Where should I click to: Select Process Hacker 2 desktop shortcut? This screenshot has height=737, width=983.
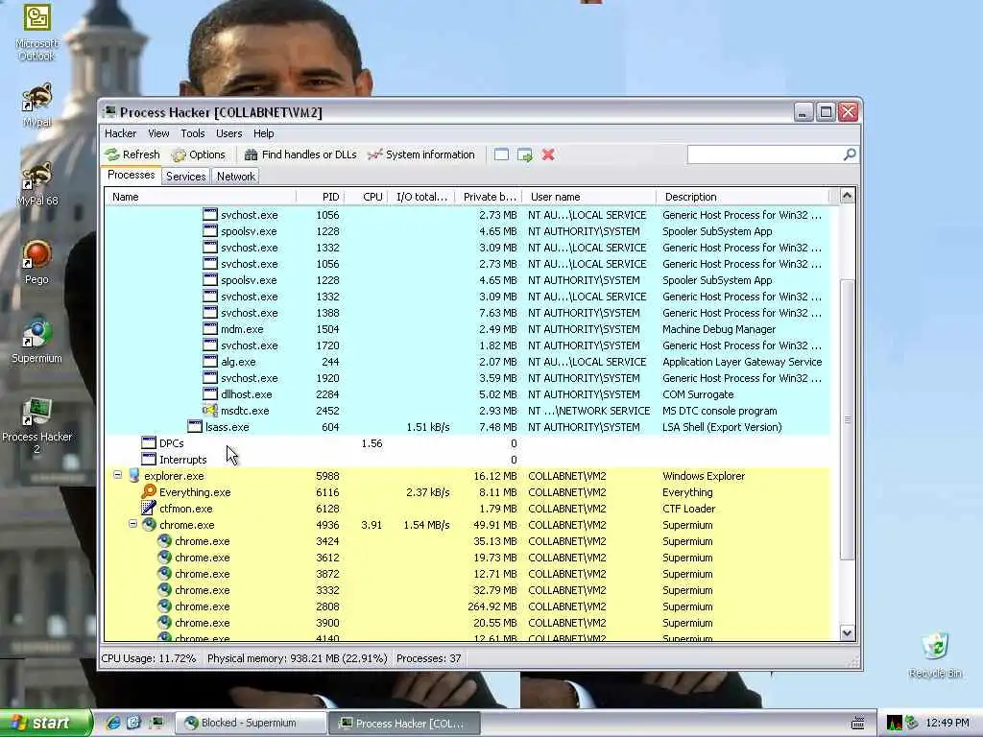pyautogui.click(x=37, y=425)
